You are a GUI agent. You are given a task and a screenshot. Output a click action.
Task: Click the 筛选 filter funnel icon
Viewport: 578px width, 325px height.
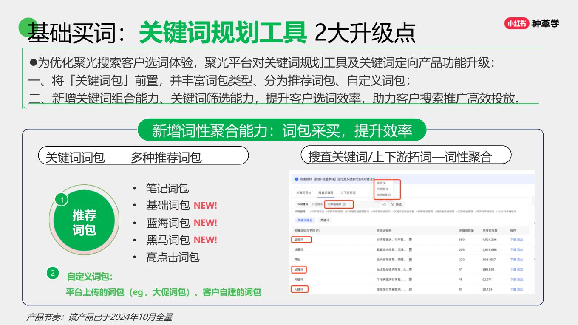393,204
